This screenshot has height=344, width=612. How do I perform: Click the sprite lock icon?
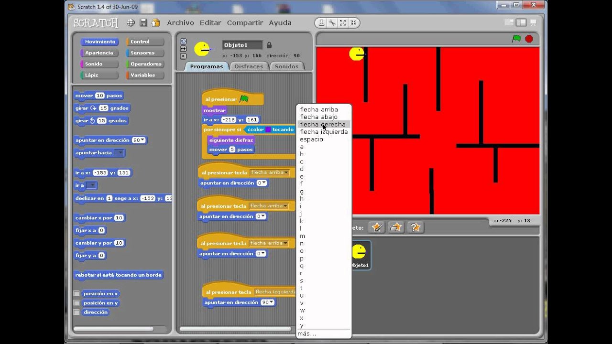269,45
